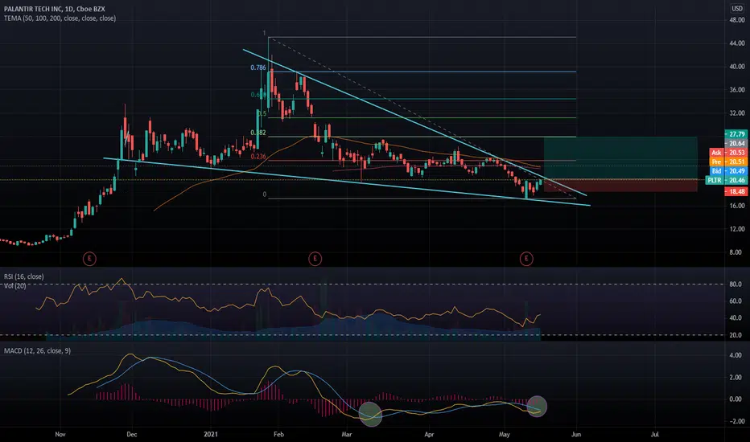Viewport: 750px width, 442px height.
Task: Click the PLTR 20.46 price label
Action: click(727, 180)
